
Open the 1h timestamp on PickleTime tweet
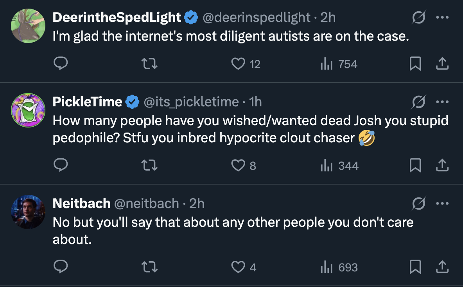pos(255,102)
